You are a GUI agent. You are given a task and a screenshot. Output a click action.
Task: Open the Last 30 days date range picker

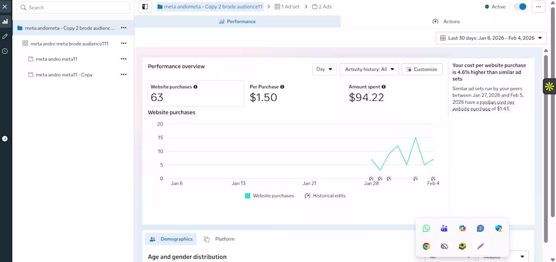pos(491,38)
